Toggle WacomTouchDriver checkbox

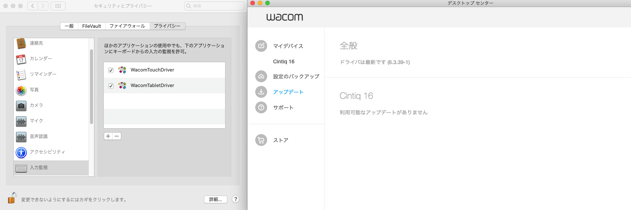pos(111,70)
